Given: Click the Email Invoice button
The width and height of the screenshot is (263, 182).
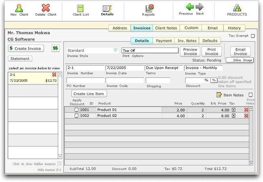Looking at the screenshot, I should click(240, 52).
